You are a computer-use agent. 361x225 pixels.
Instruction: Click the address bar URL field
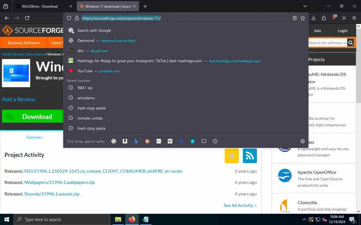186,18
